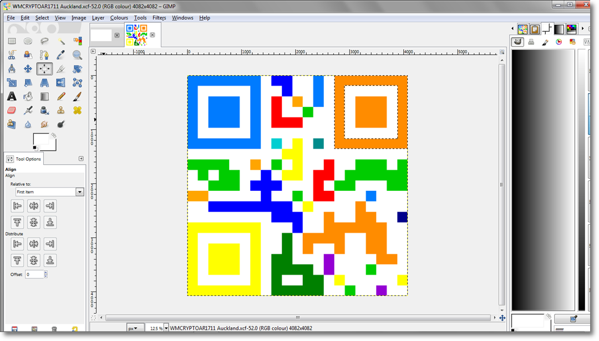Image resolution: width=599 pixels, height=341 pixels.
Task: Select the Paths tool
Action: [x=44, y=55]
